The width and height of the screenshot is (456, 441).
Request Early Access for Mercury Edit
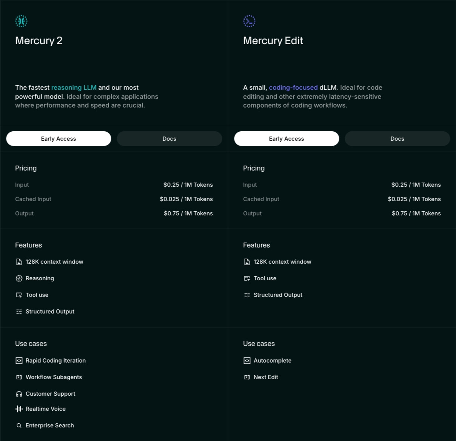[x=287, y=138]
